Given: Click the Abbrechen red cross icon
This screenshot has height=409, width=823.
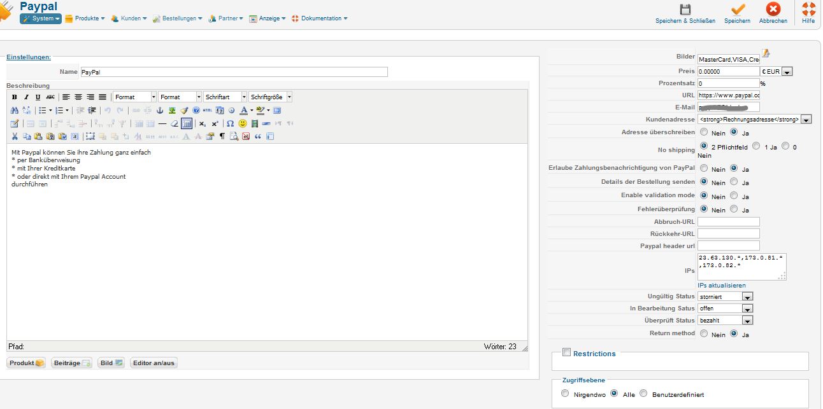Looking at the screenshot, I should (x=773, y=10).
